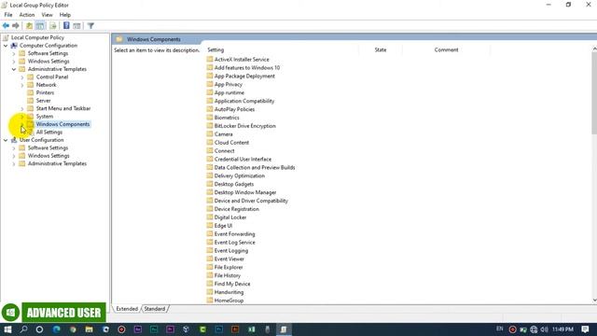
Task: Select the App Privacy folder
Action: (x=228, y=85)
